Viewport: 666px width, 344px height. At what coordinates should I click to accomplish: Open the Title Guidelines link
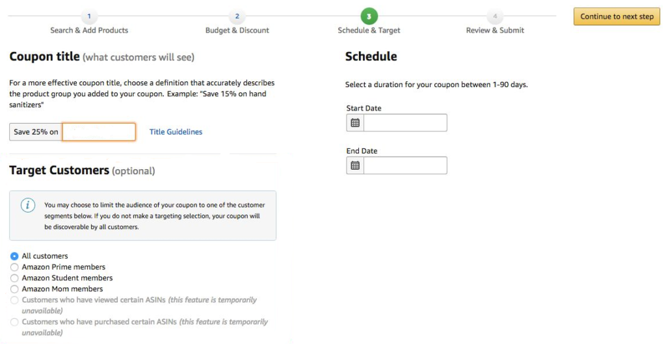pyautogui.click(x=176, y=131)
